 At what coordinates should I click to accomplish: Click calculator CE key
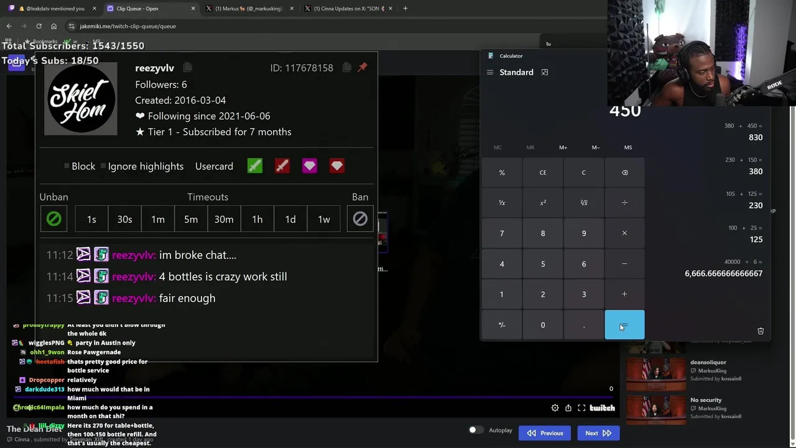543,172
